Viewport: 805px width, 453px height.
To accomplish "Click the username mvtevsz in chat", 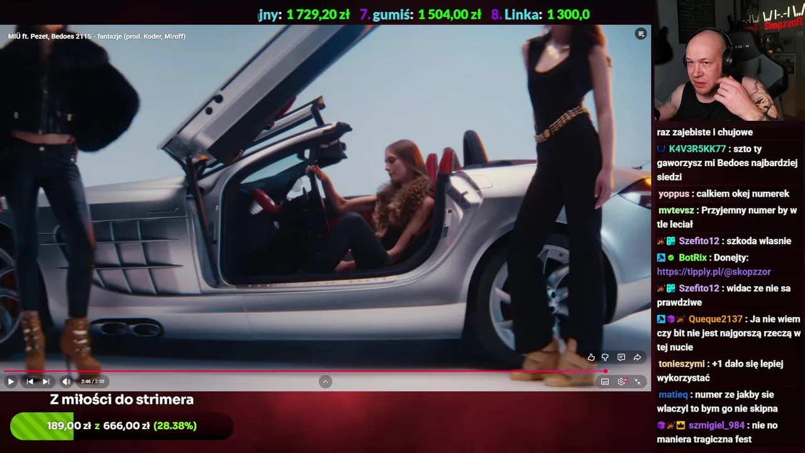I will click(676, 210).
